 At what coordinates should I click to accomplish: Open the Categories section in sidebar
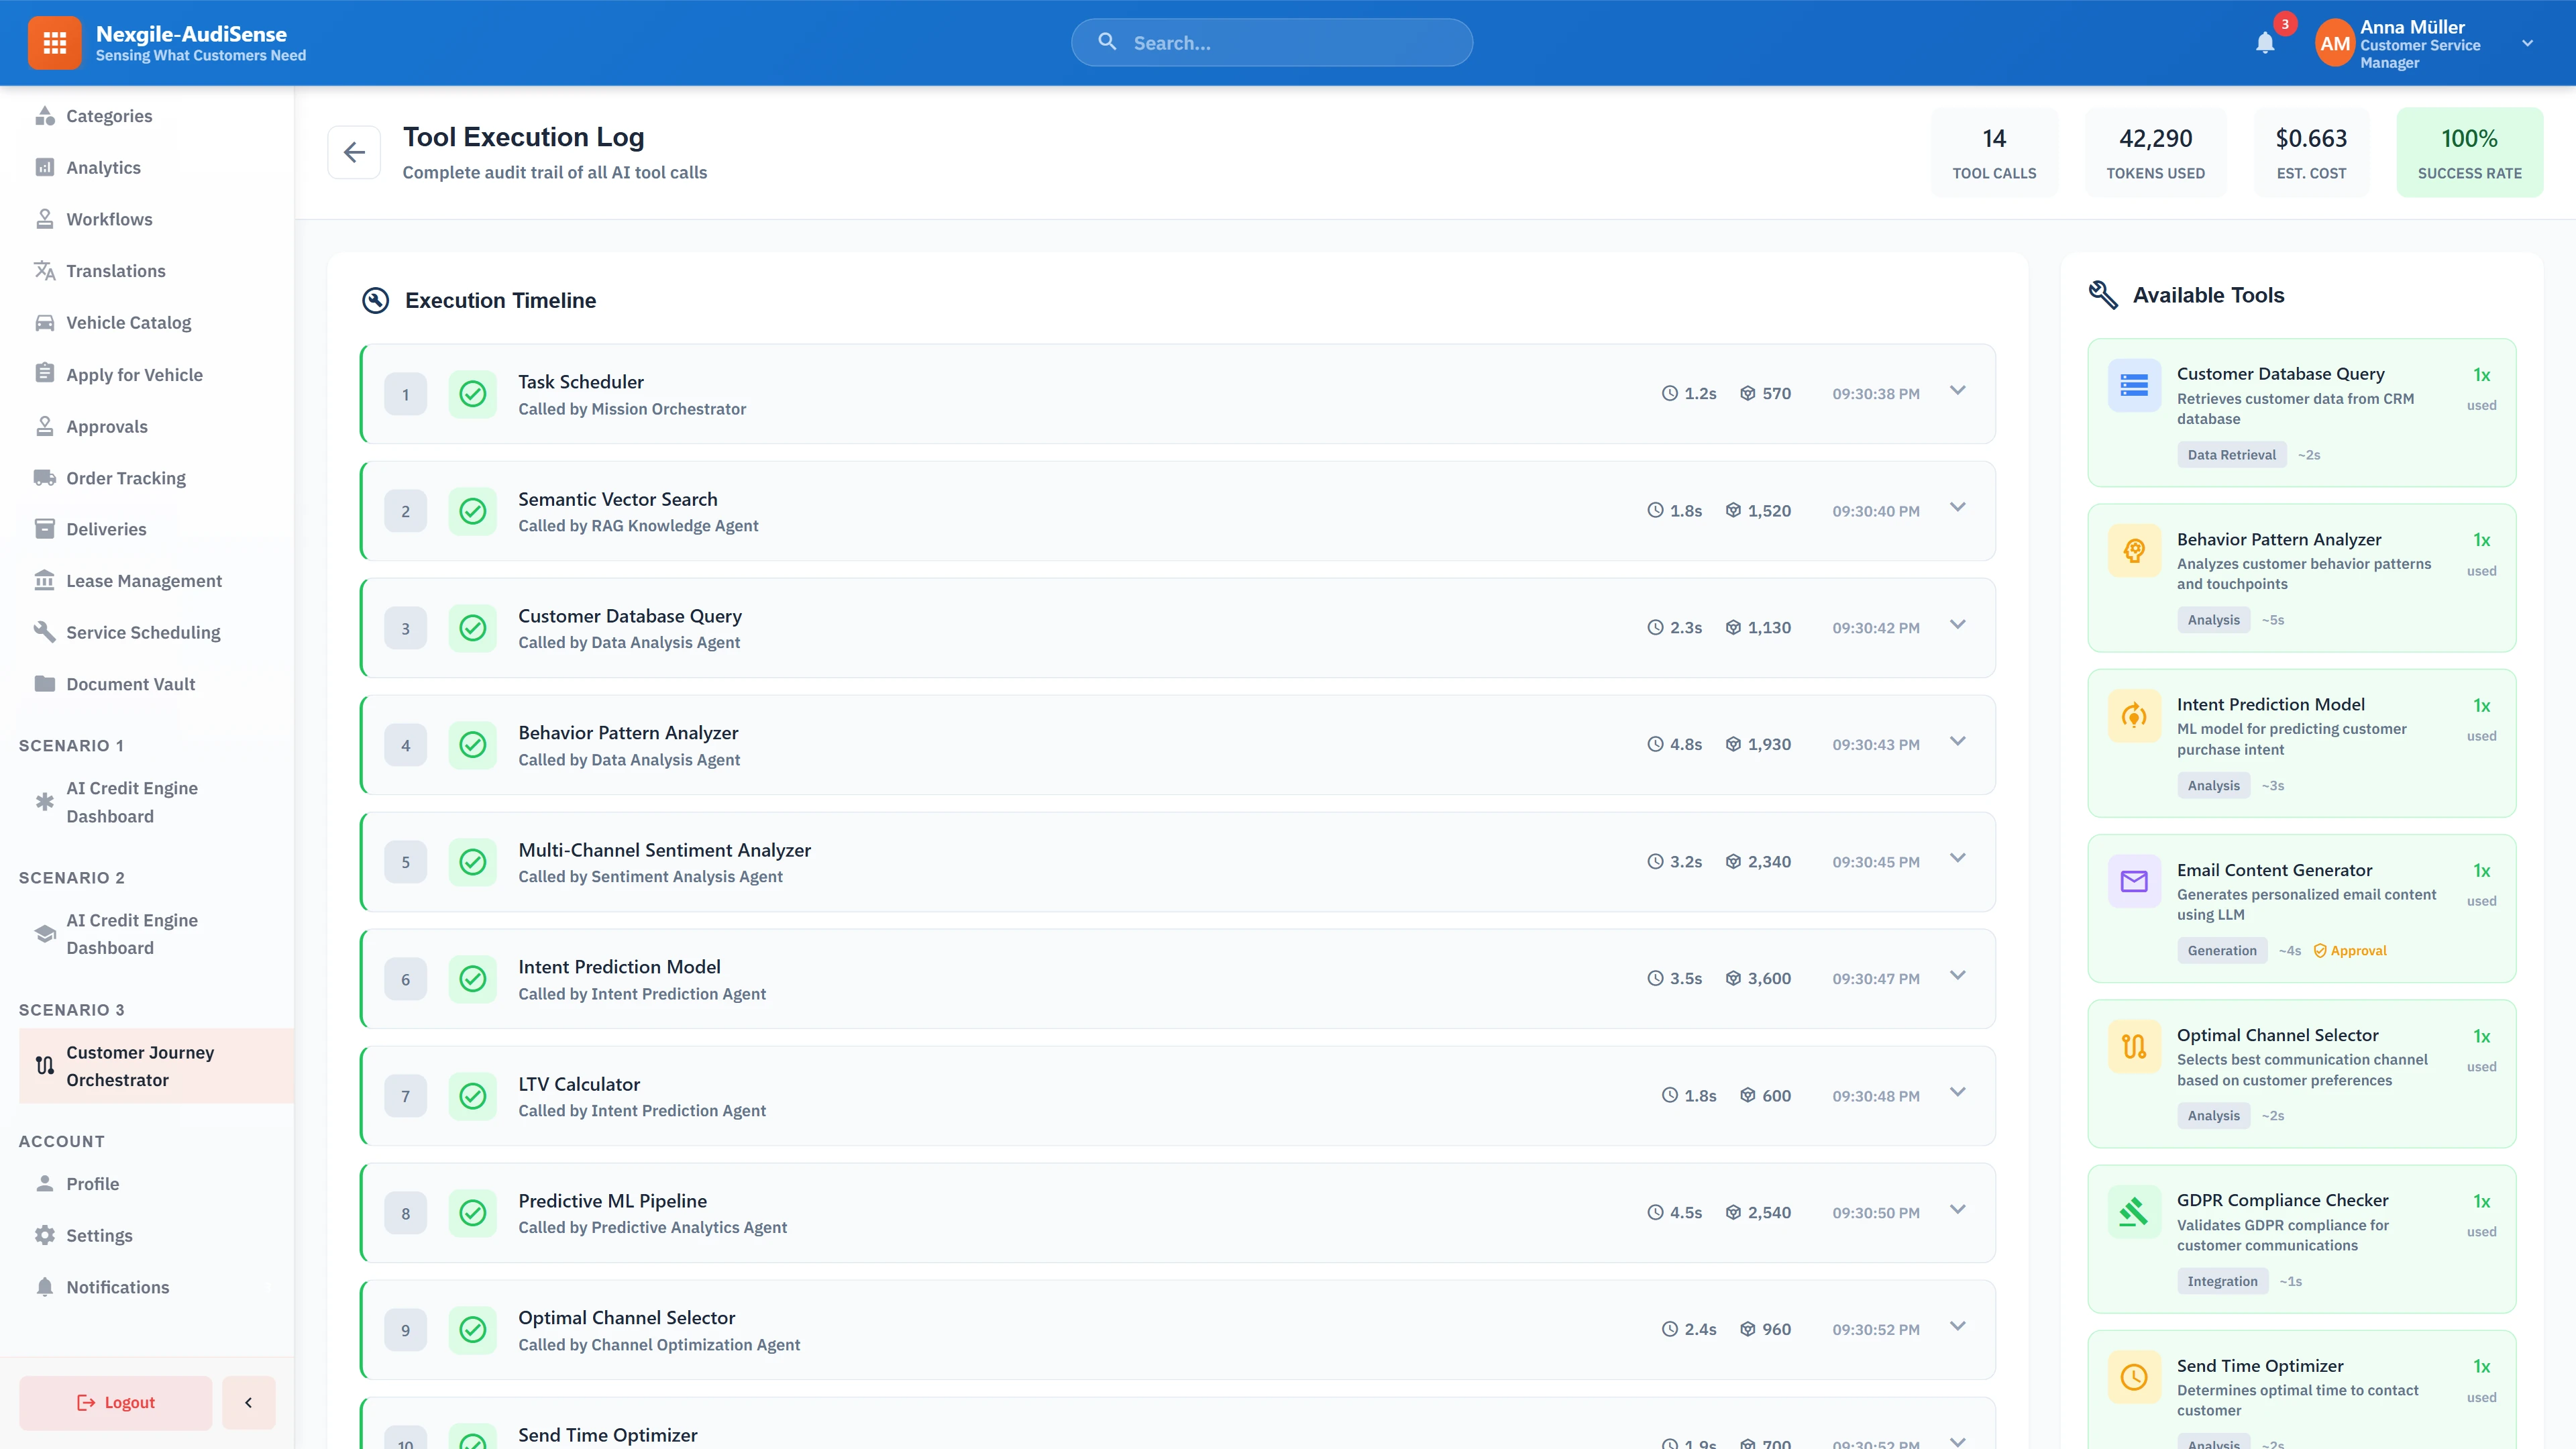(x=110, y=115)
